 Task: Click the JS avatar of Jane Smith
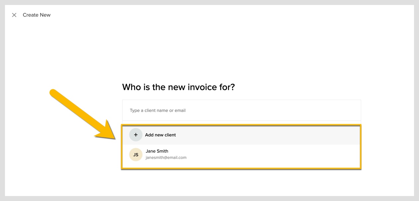point(135,154)
